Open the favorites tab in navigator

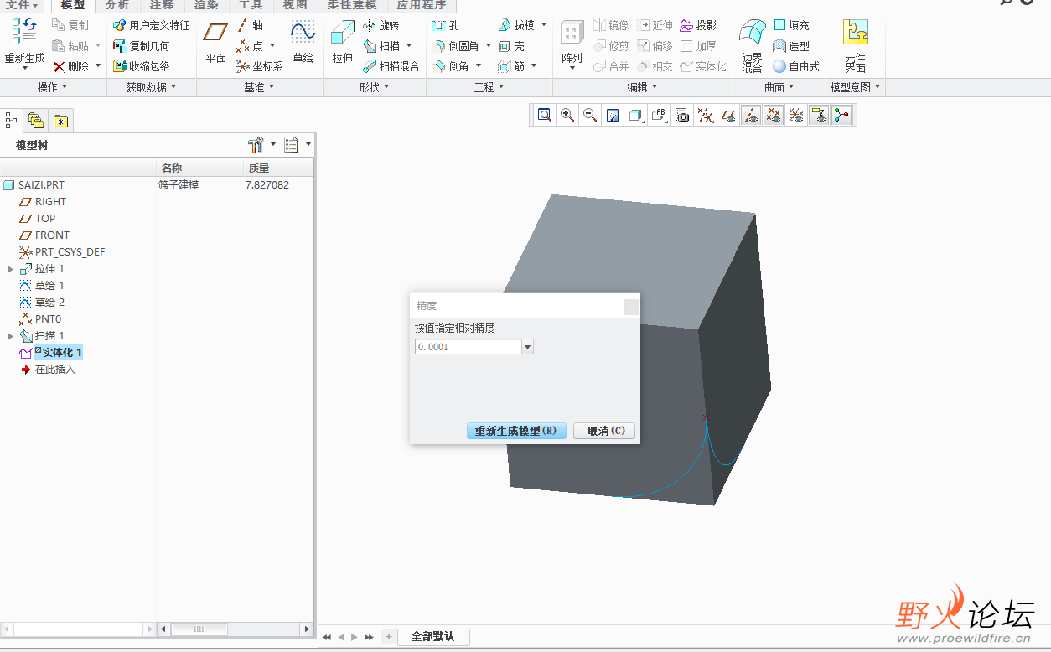[x=60, y=121]
